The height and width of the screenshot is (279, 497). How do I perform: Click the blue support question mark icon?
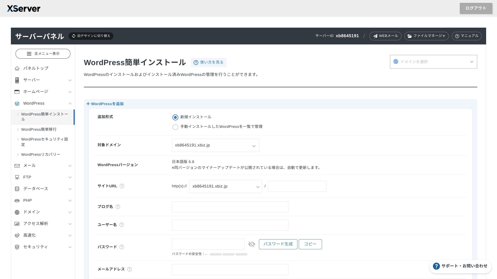click(436, 266)
